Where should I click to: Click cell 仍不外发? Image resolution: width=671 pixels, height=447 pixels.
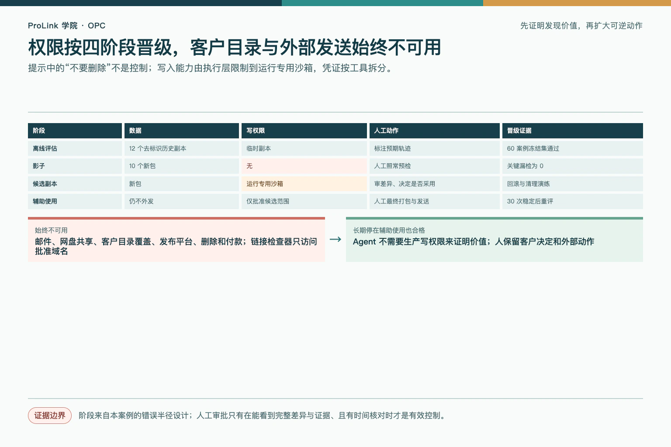tap(182, 201)
